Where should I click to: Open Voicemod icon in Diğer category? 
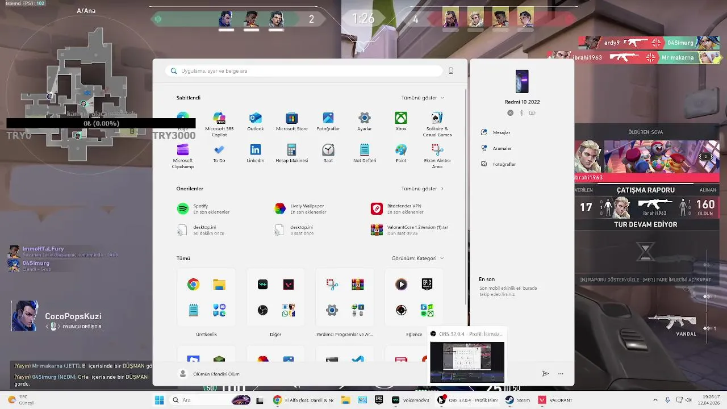263,285
